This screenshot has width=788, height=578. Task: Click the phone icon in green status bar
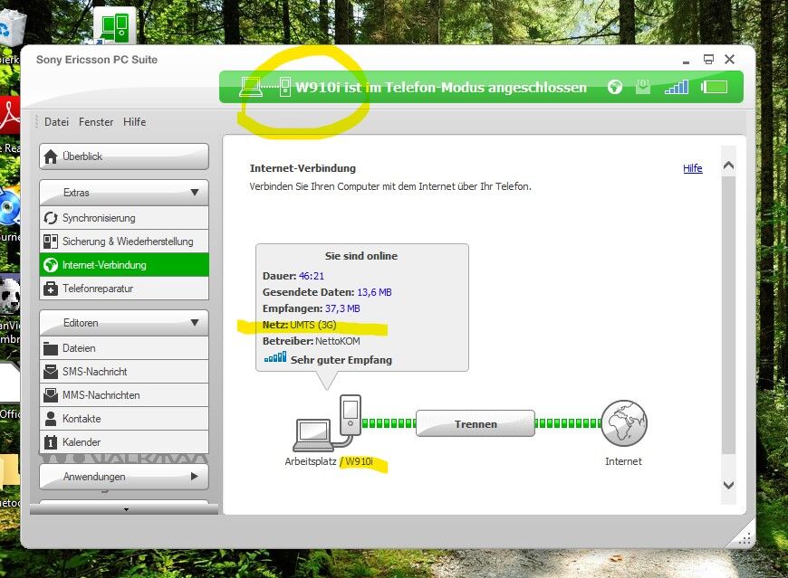point(285,88)
